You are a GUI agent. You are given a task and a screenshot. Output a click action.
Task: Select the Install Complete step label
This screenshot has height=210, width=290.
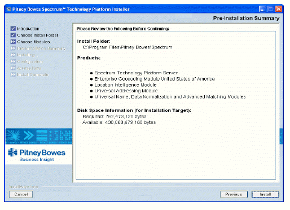[x=33, y=74]
